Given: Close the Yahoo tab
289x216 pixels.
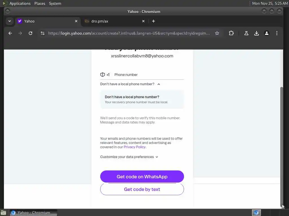Looking at the screenshot, I should [x=76, y=21].
